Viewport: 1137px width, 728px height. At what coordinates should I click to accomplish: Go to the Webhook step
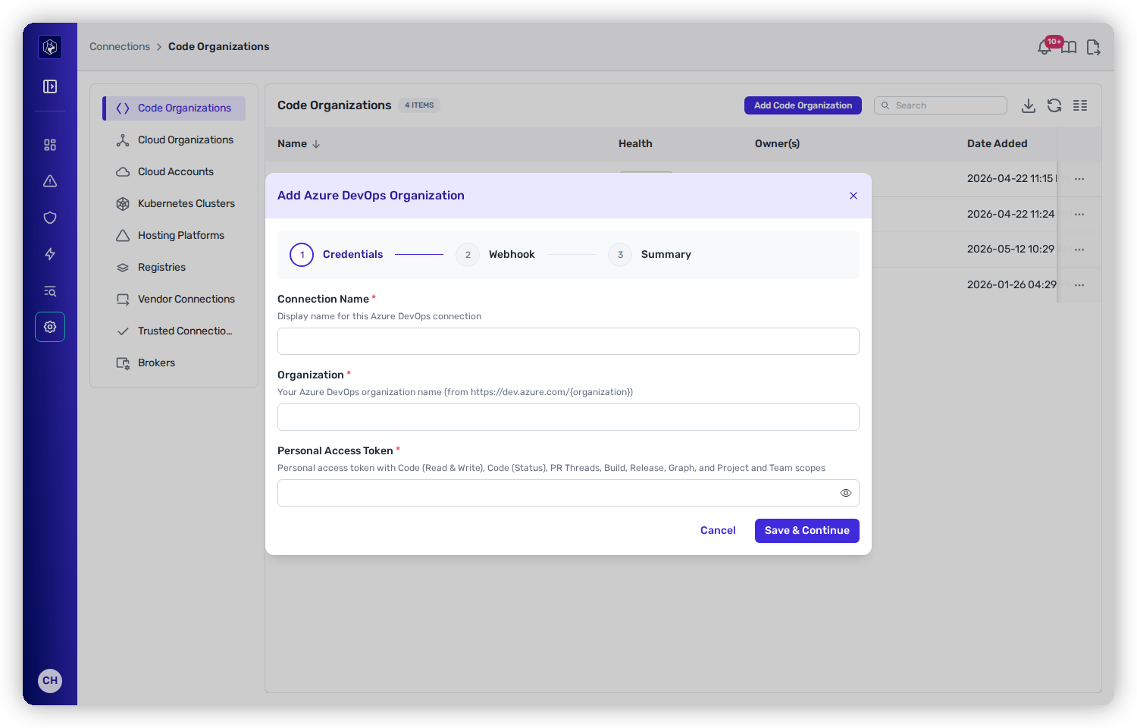click(496, 255)
